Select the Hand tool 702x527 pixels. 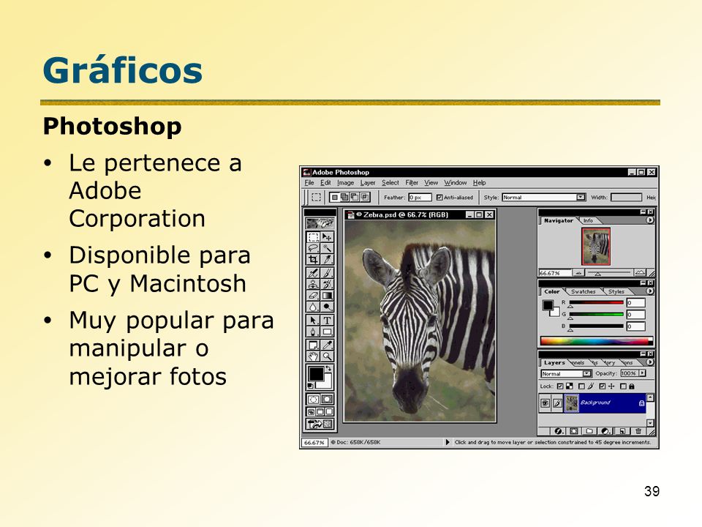pos(314,356)
